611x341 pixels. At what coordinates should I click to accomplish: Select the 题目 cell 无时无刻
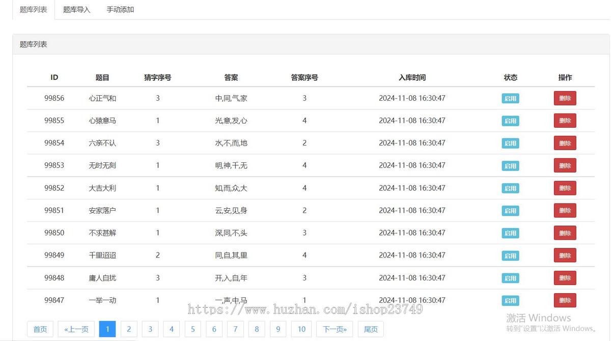102,165
